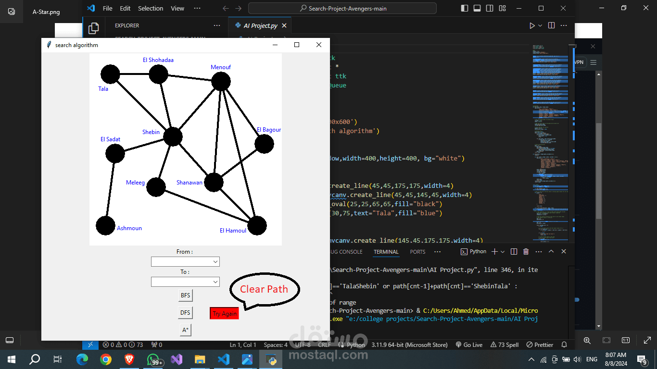Open the File menu
This screenshot has width=657, height=369.
pos(108,8)
